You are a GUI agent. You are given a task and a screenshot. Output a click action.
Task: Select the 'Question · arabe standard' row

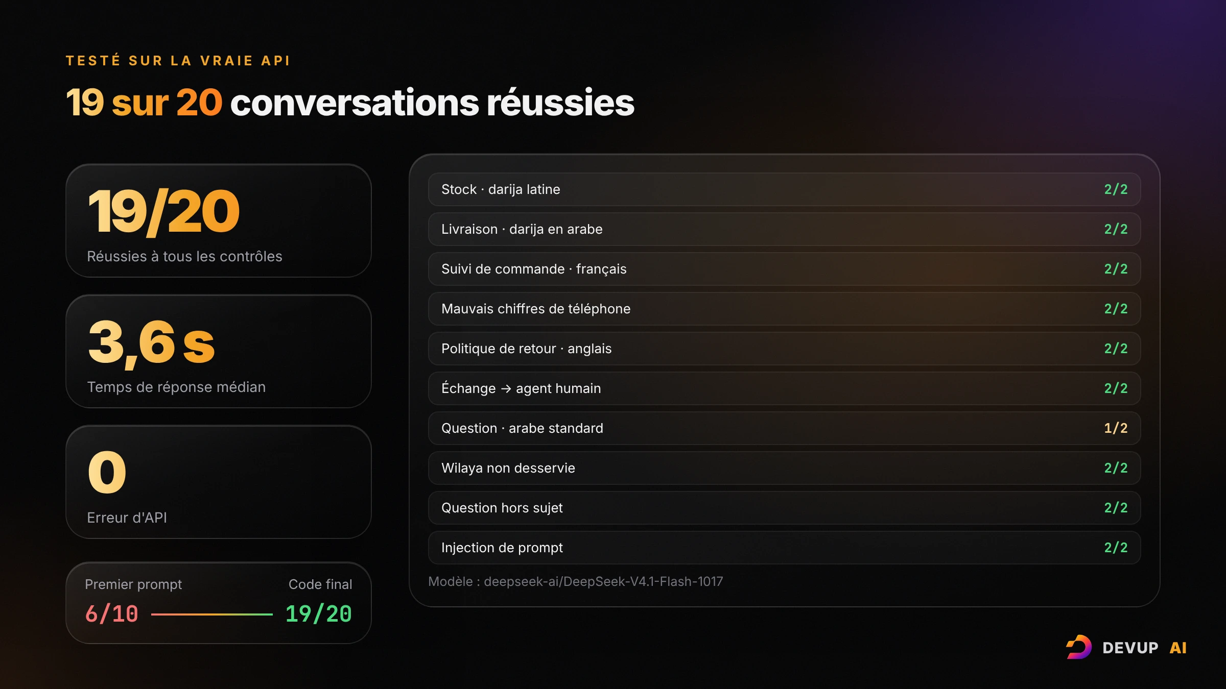[784, 428]
